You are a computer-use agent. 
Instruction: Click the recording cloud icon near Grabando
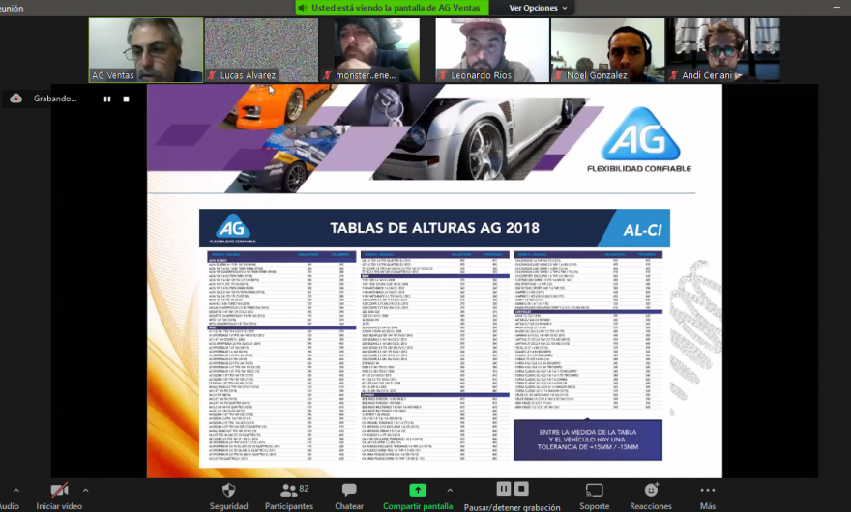click(x=16, y=99)
